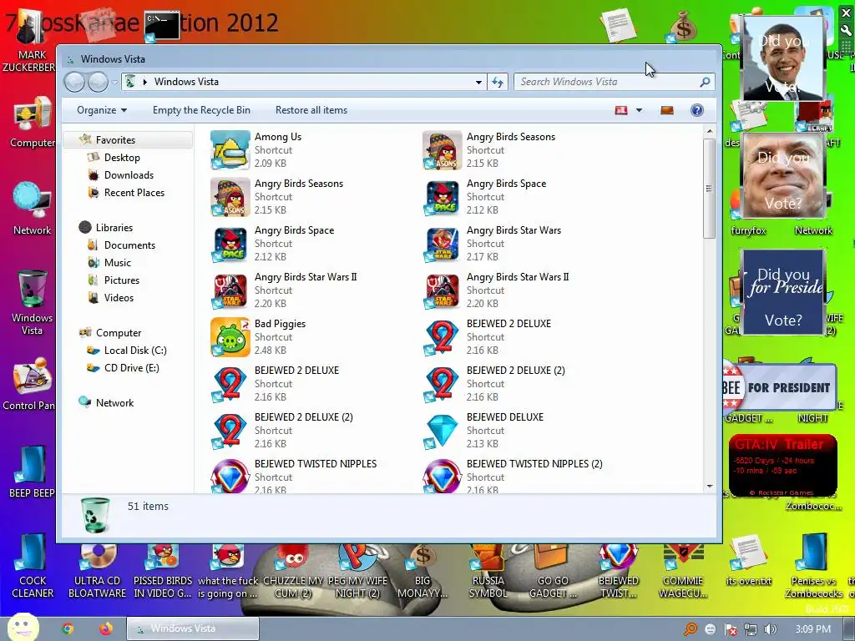This screenshot has height=641, width=855.
Task: Open the Network desktop icon on left
Action: pyautogui.click(x=33, y=209)
